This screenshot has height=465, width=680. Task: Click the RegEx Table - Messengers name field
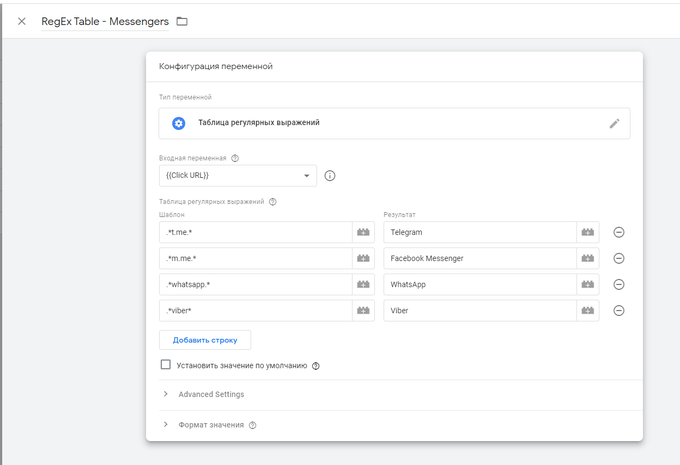pos(105,21)
